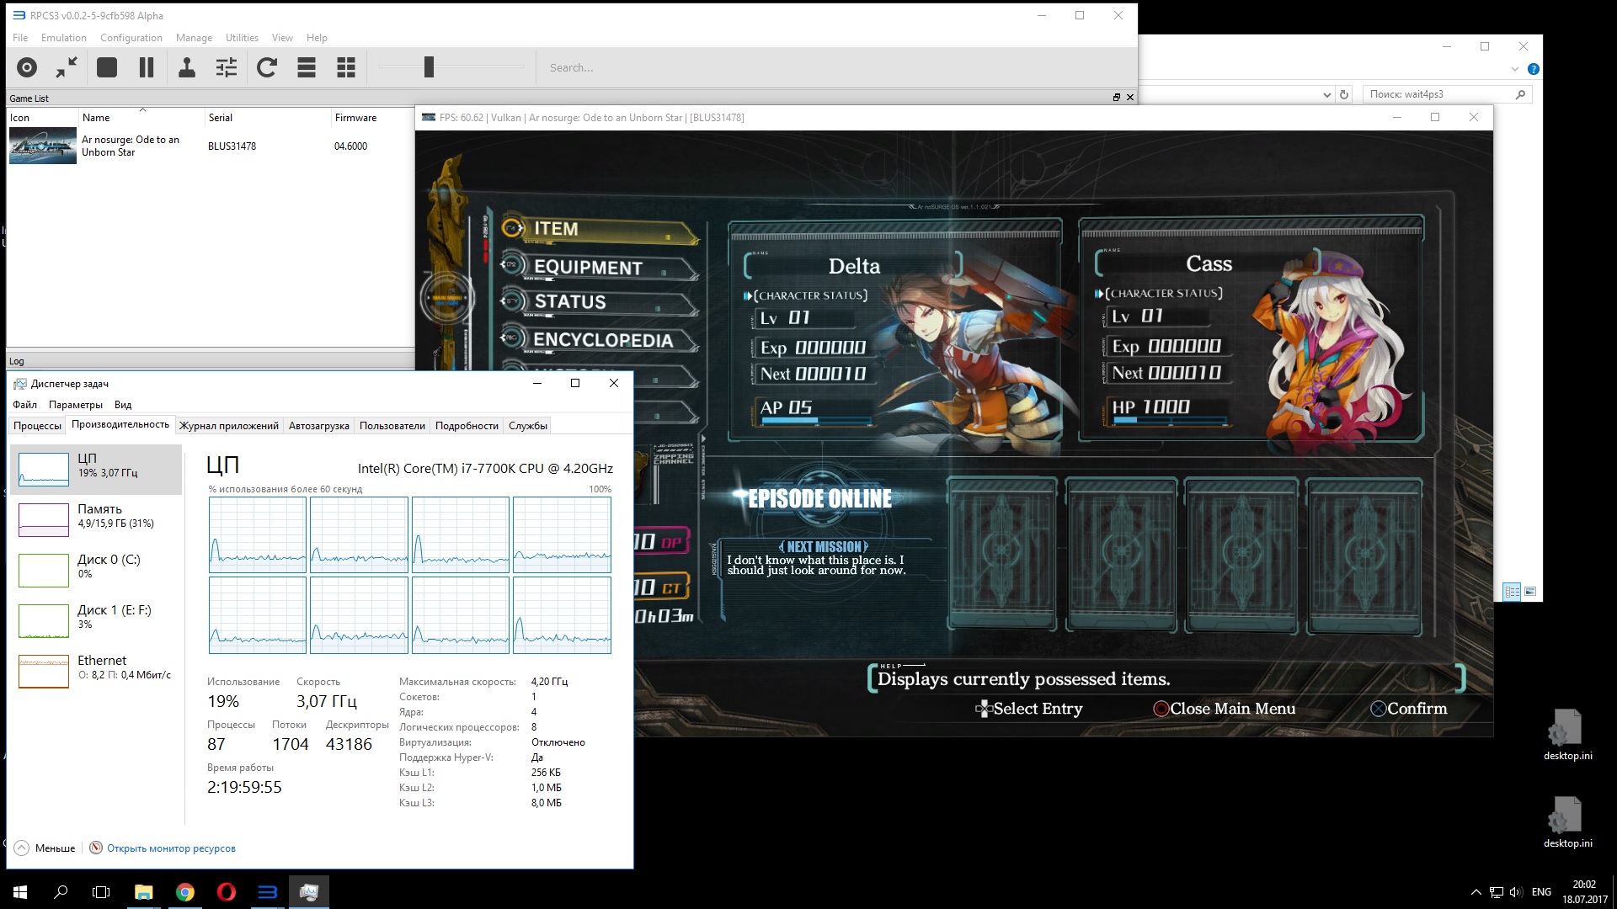The width and height of the screenshot is (1617, 909).
Task: Stop emulation with square stop icon
Action: (x=107, y=67)
